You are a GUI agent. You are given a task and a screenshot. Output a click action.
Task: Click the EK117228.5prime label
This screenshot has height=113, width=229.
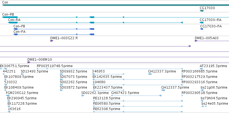[22, 104]
